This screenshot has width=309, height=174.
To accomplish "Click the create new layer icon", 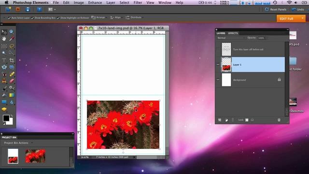I will (220, 120).
